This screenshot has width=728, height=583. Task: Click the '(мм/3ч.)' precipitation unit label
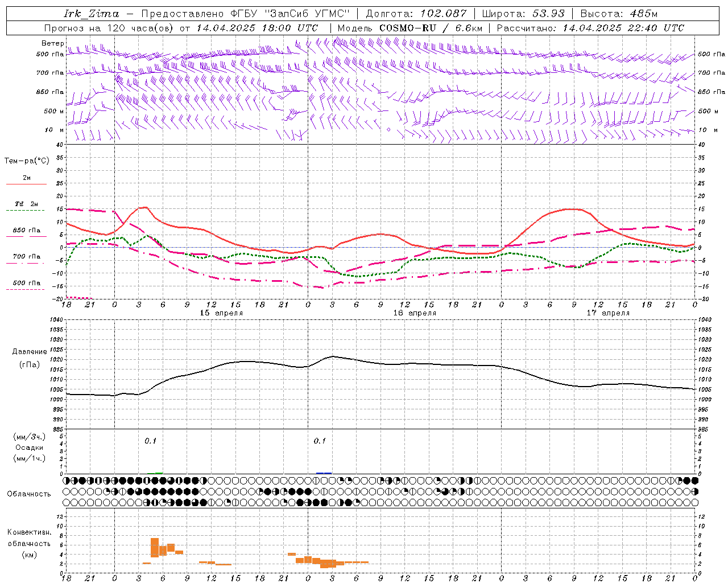(30, 437)
